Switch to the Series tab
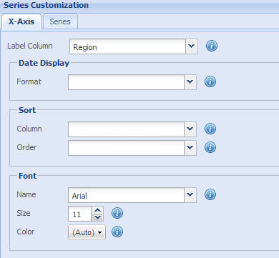Image resolution: width=279 pixels, height=258 pixels. [60, 21]
